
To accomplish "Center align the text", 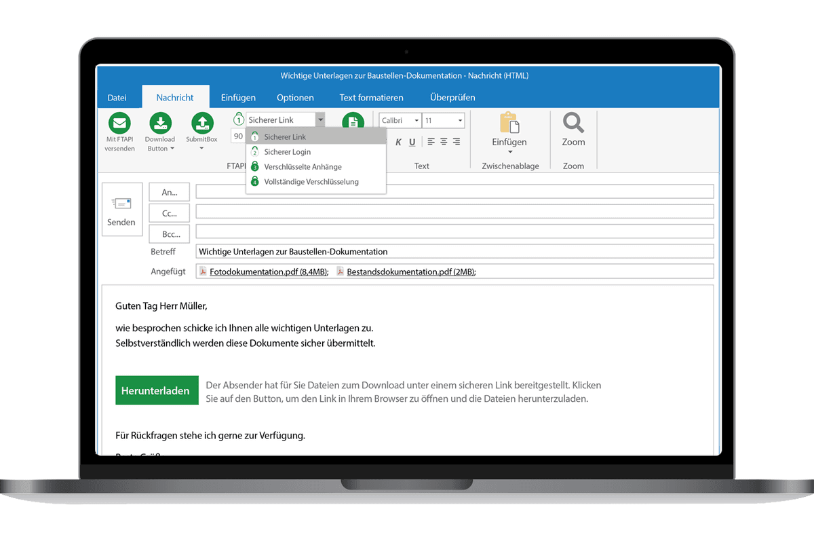I will point(444,142).
